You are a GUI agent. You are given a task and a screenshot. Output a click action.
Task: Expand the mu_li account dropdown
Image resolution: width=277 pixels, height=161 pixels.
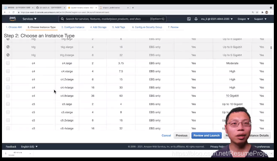(x=217, y=19)
